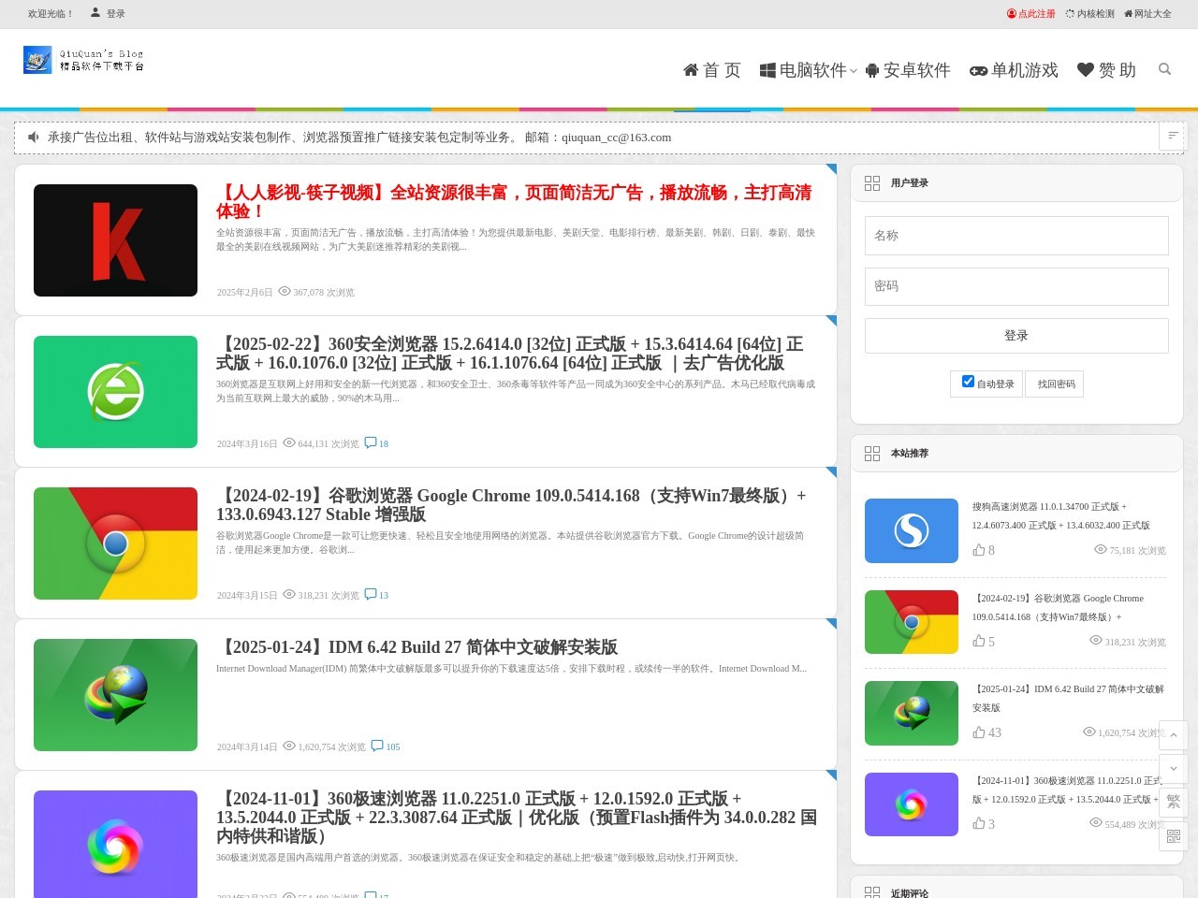Click the 本站推荐 panel grid icon
Screen dimensions: 1198x898
[x=872, y=454]
